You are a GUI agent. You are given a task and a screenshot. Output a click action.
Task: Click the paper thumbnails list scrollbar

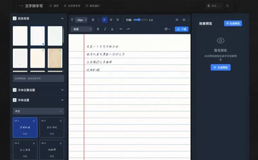[64, 35]
